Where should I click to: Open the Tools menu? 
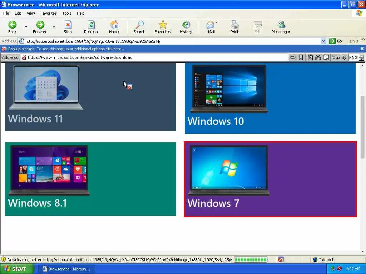67,13
